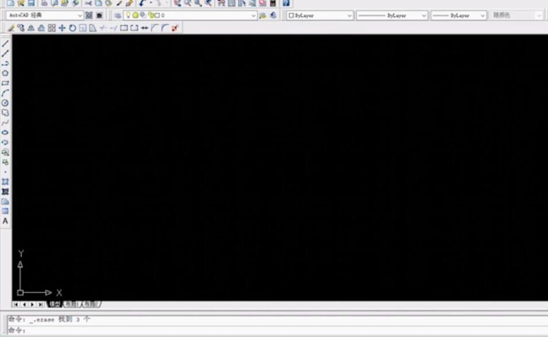Select the Make Block tool
This screenshot has width=548, height=337.
(5, 162)
